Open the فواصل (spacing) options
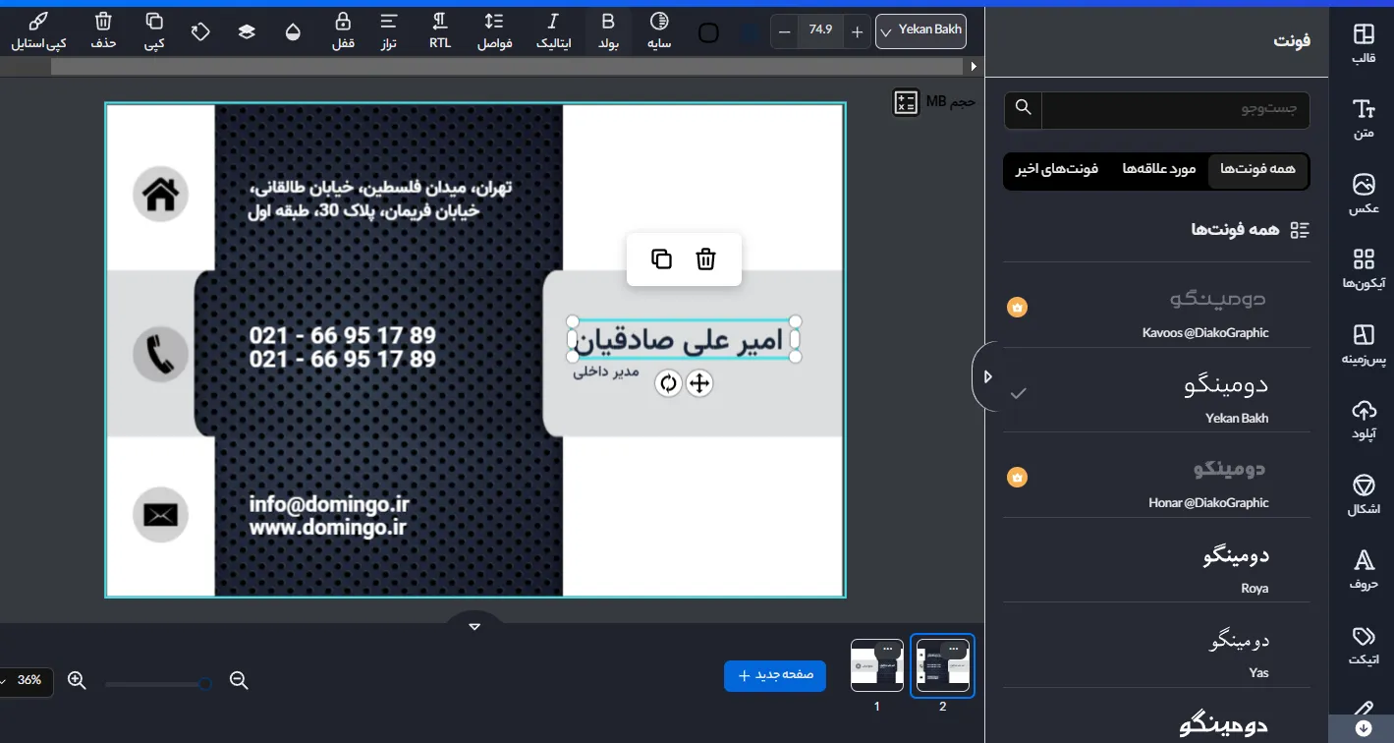This screenshot has width=1394, height=743. coord(495,31)
